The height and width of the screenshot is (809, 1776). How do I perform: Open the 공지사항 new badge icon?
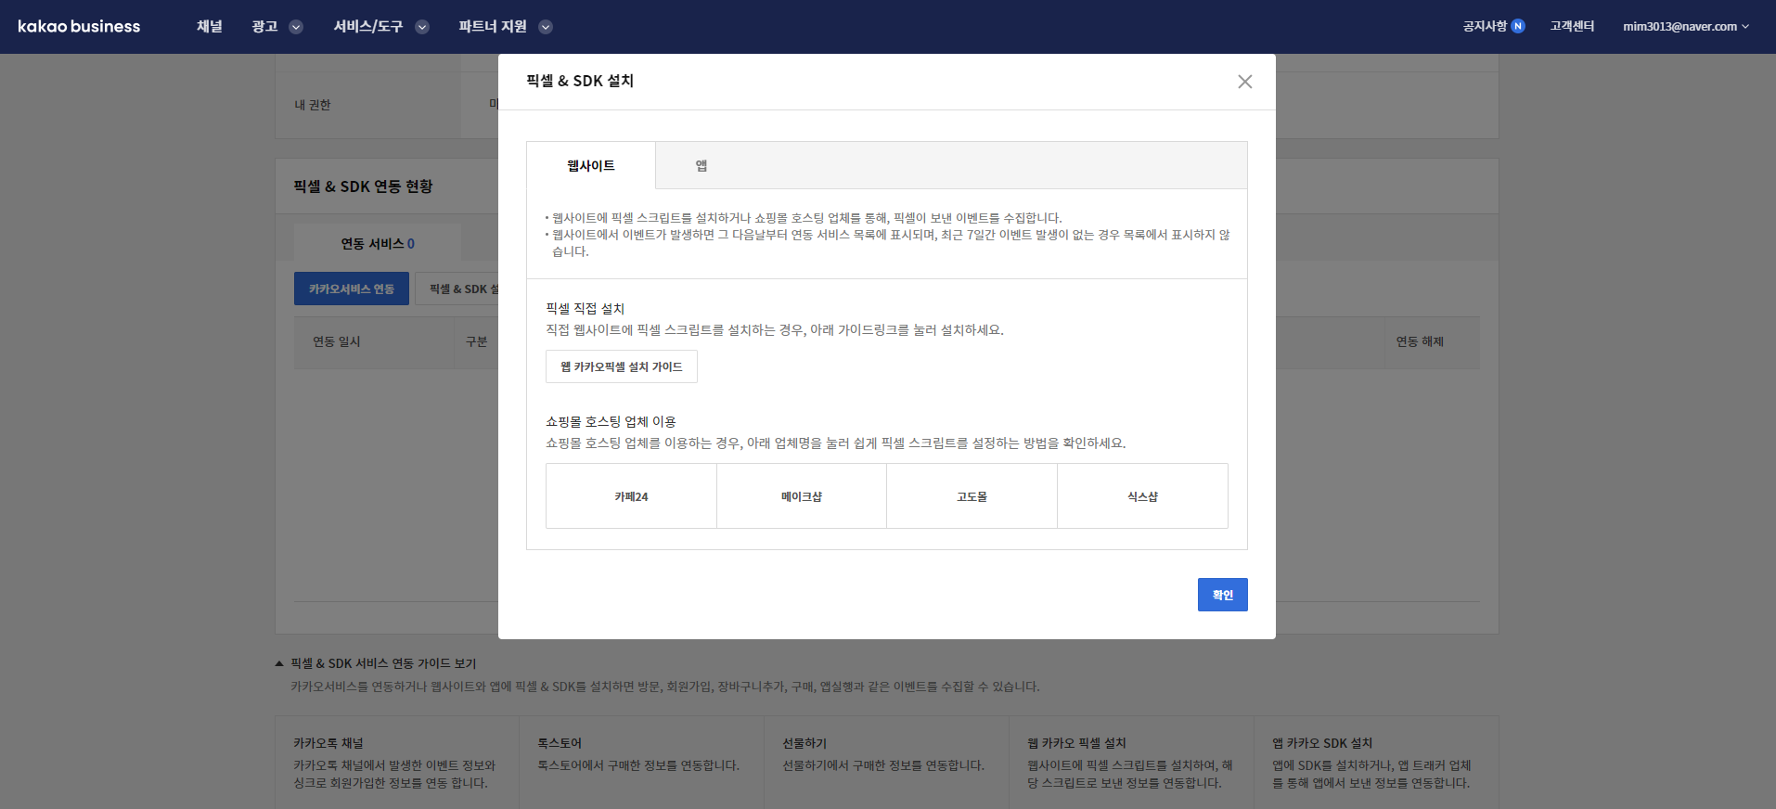click(1518, 26)
